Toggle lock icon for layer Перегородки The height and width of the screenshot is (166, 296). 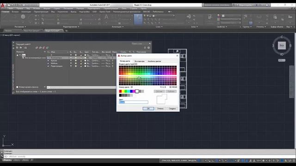(x=81, y=66)
